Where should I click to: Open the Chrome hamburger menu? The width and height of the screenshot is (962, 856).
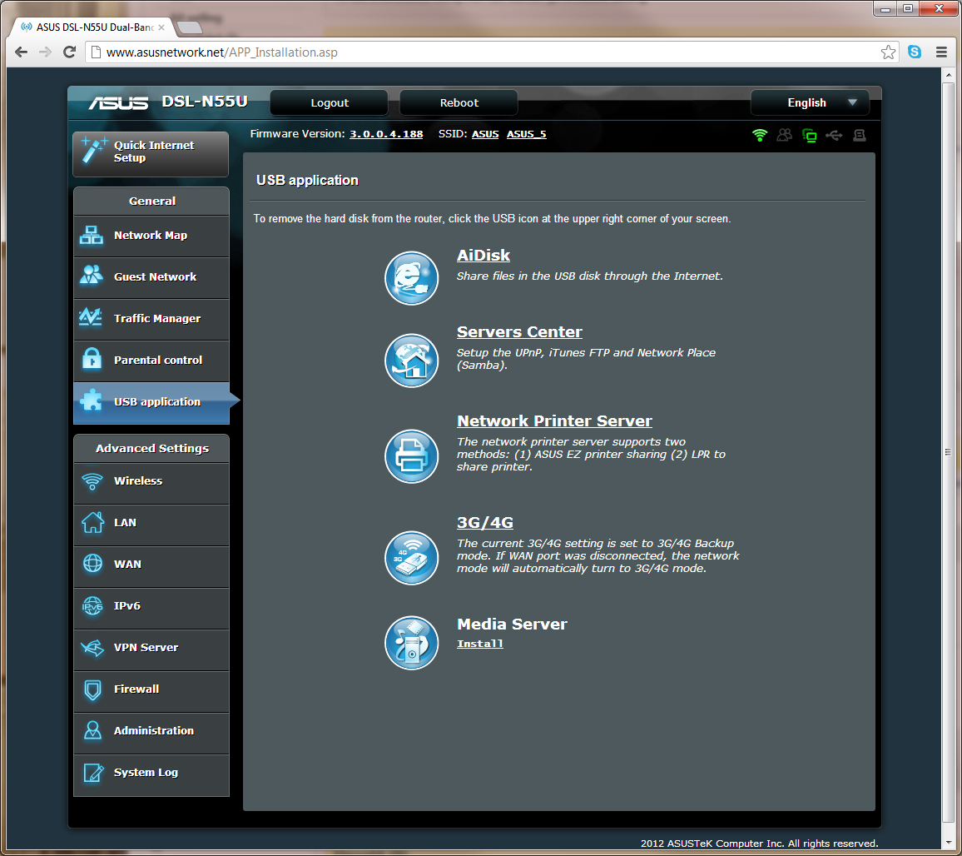point(942,52)
